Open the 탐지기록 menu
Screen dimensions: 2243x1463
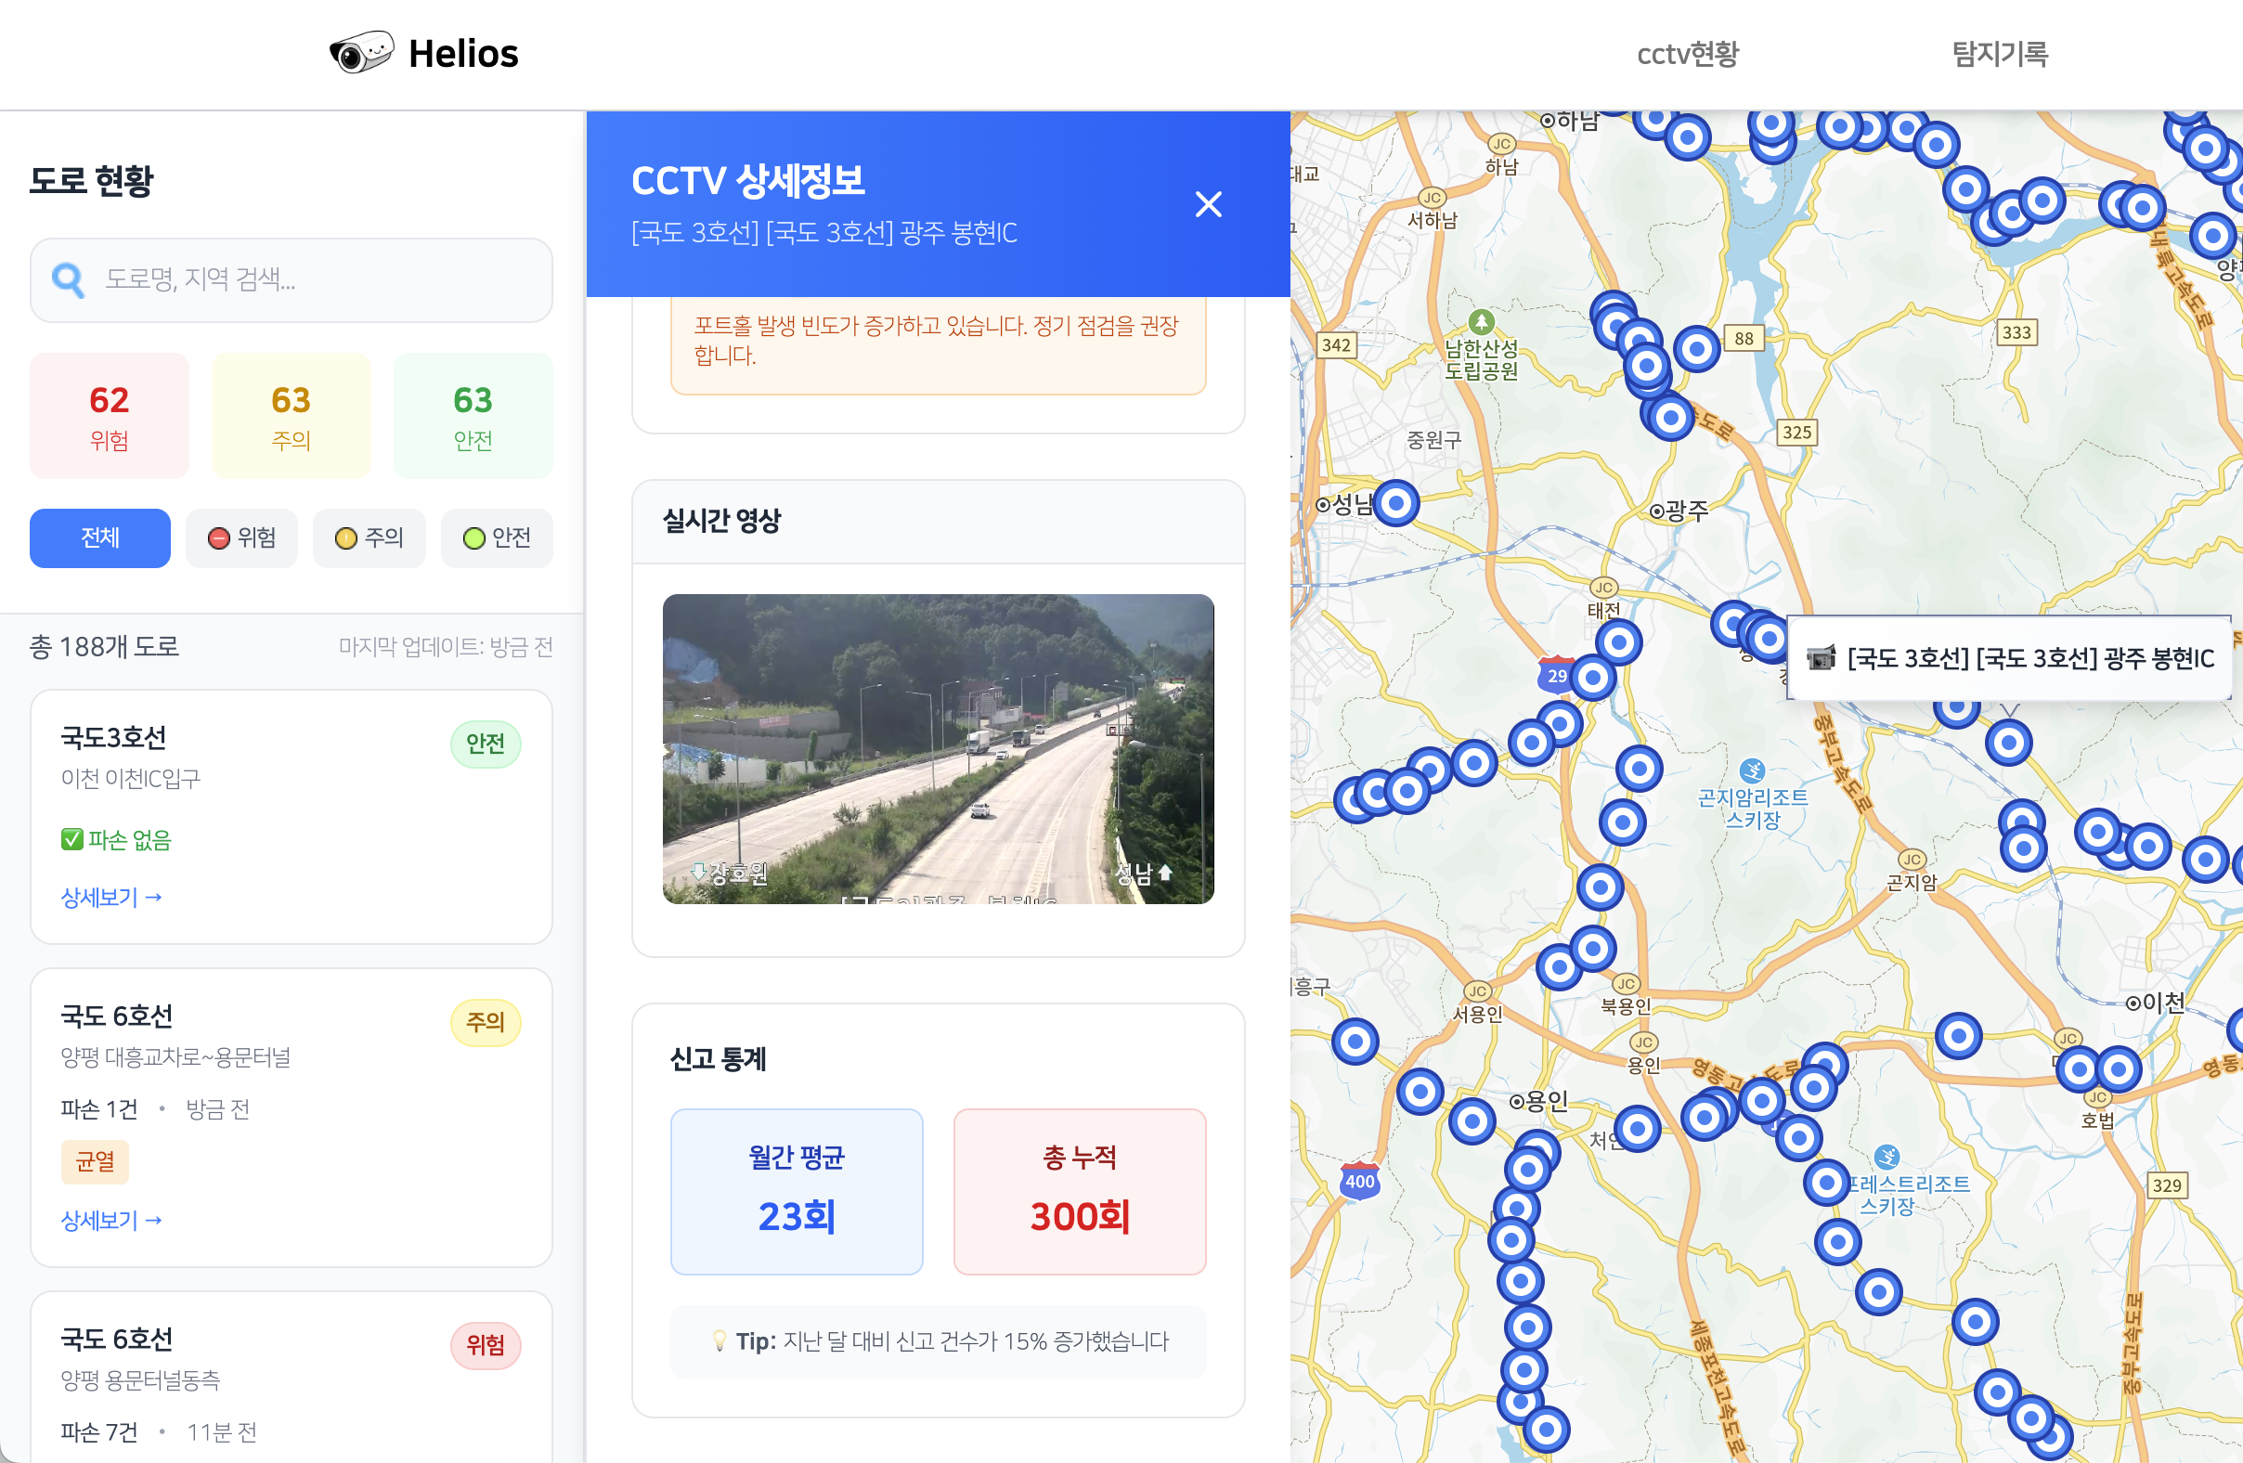click(x=2000, y=54)
